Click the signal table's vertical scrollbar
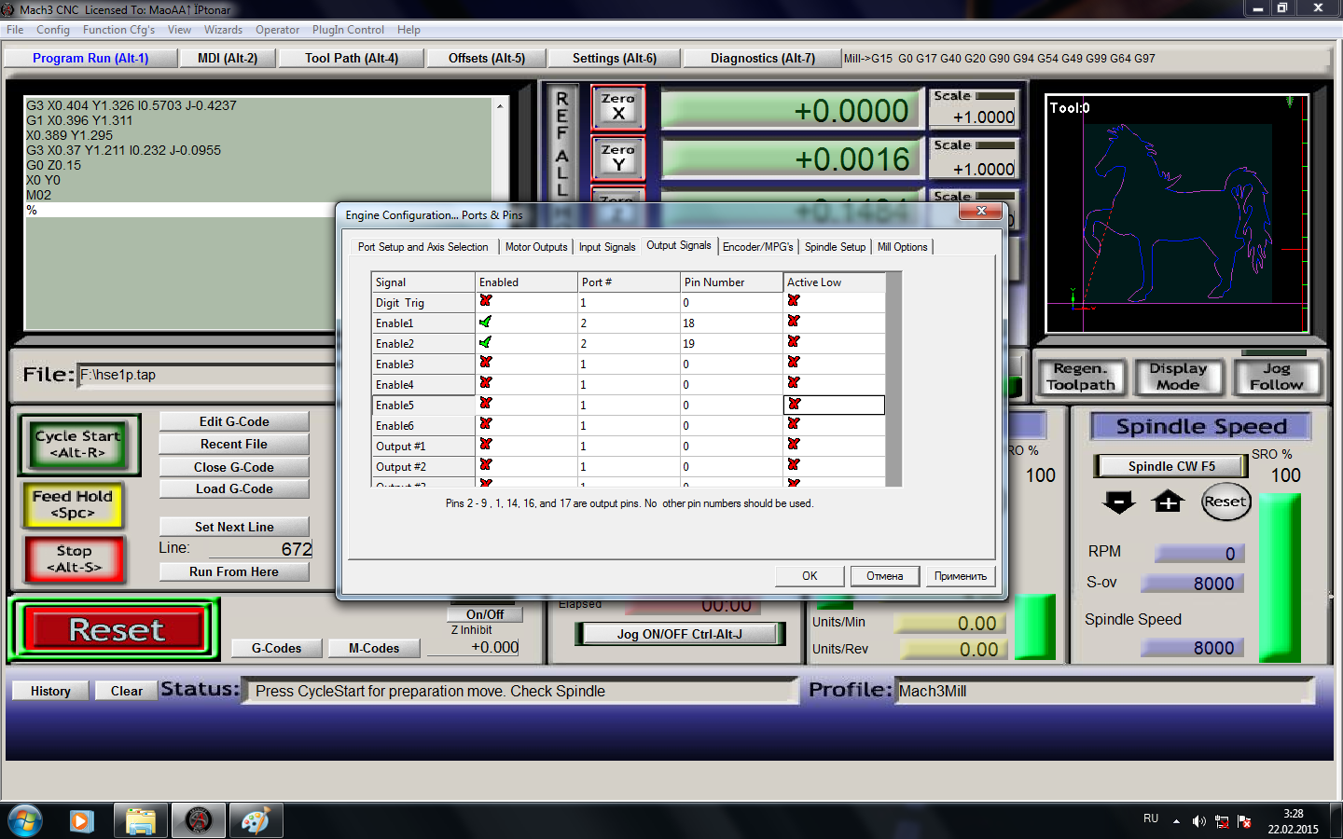The width and height of the screenshot is (1343, 839). tap(893, 379)
